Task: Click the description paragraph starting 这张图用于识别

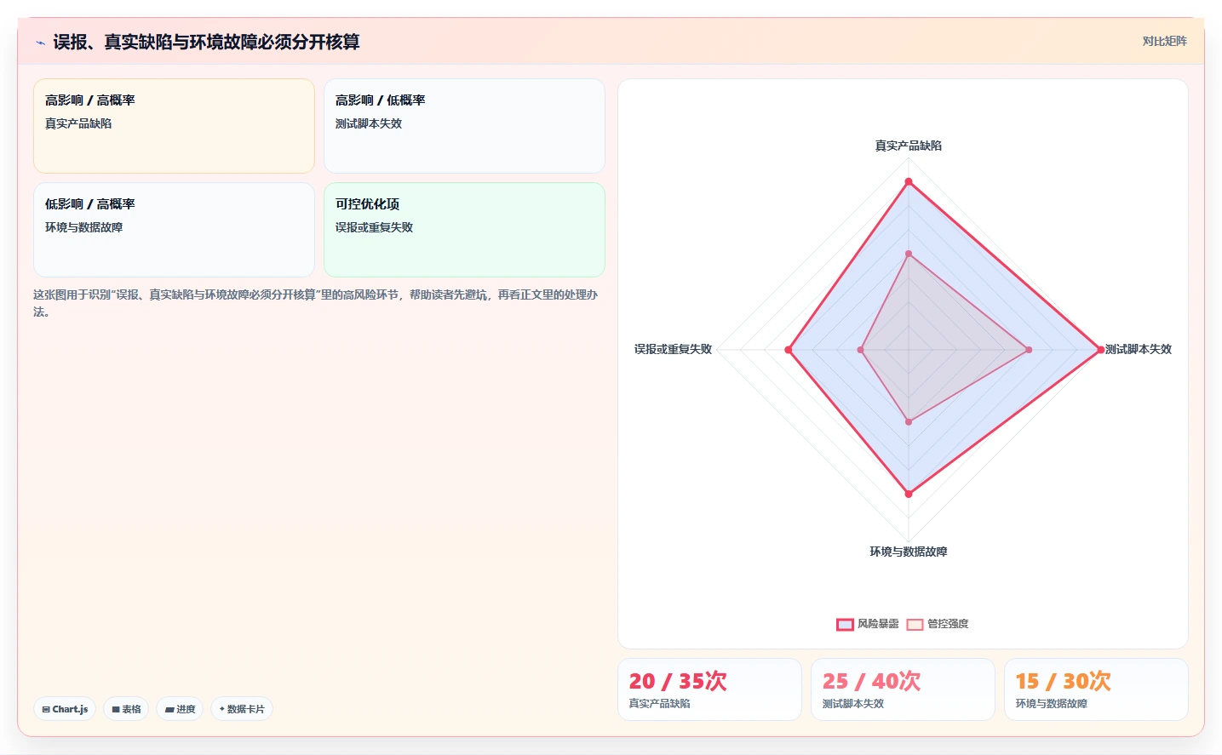Action: (x=316, y=303)
